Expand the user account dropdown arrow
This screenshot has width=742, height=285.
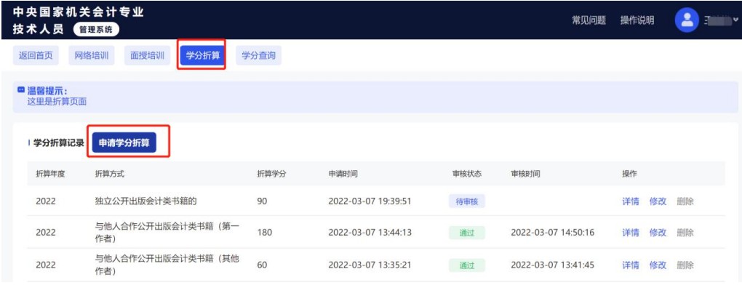pyautogui.click(x=736, y=20)
